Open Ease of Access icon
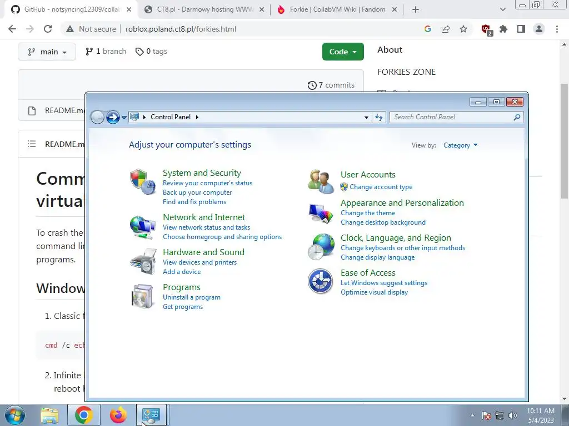This screenshot has width=569, height=426. [321, 281]
